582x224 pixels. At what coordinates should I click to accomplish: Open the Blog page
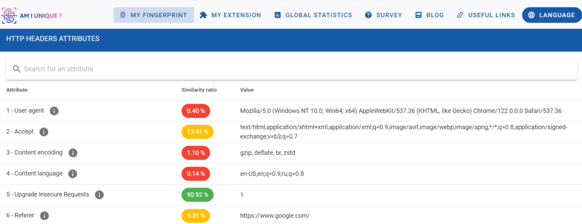click(x=430, y=15)
